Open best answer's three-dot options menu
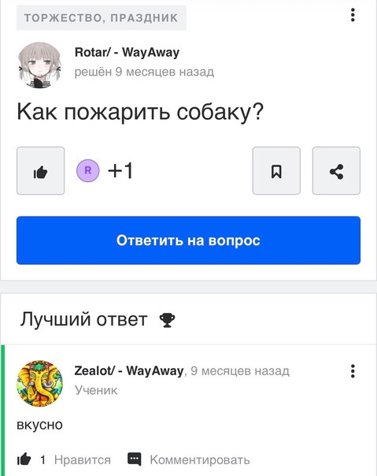 coord(353,371)
